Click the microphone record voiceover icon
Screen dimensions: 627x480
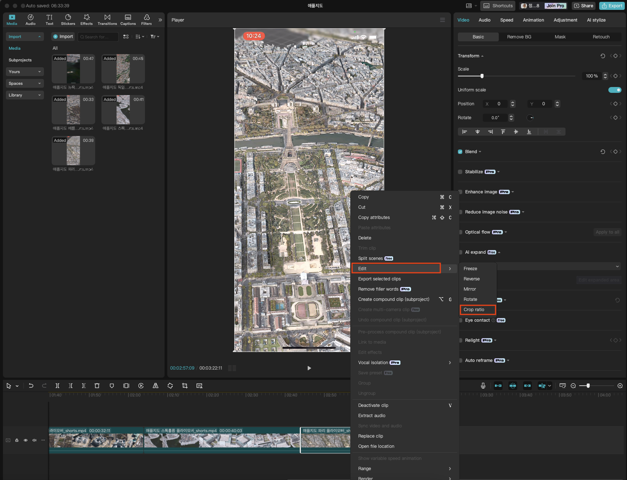click(483, 386)
